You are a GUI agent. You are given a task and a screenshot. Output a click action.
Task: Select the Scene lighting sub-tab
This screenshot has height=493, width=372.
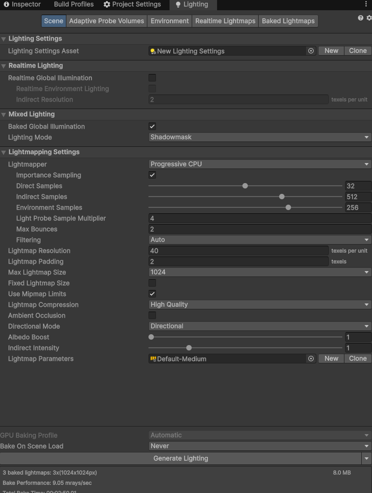(x=53, y=21)
